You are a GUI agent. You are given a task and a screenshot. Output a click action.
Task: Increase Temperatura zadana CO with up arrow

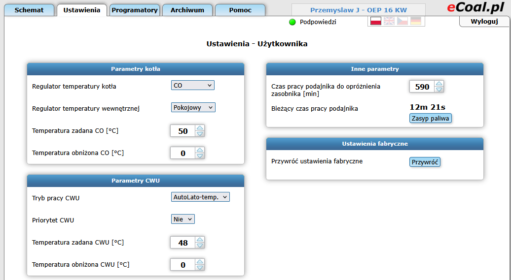pos(200,128)
